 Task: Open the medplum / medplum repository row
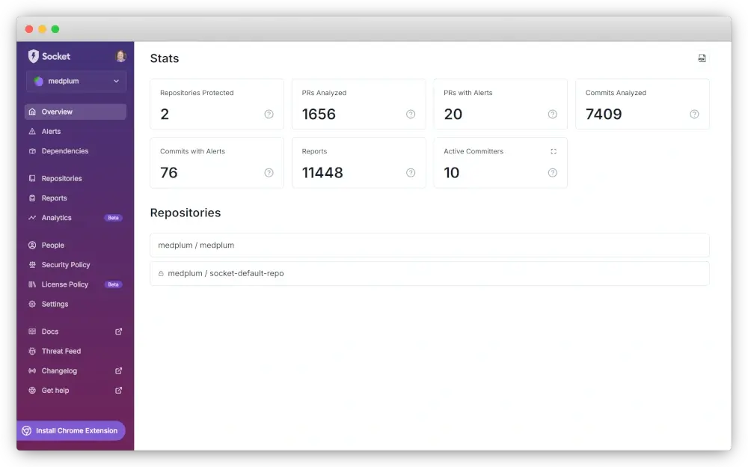[x=429, y=245]
